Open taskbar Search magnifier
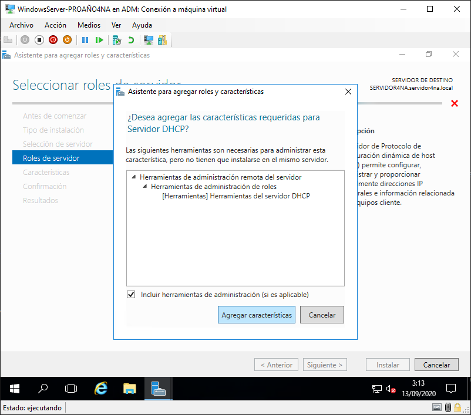471x415 pixels. pyautogui.click(x=43, y=389)
